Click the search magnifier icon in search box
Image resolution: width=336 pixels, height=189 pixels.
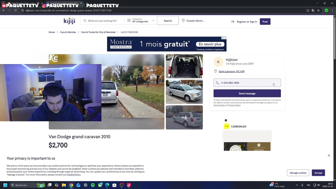[85, 20]
